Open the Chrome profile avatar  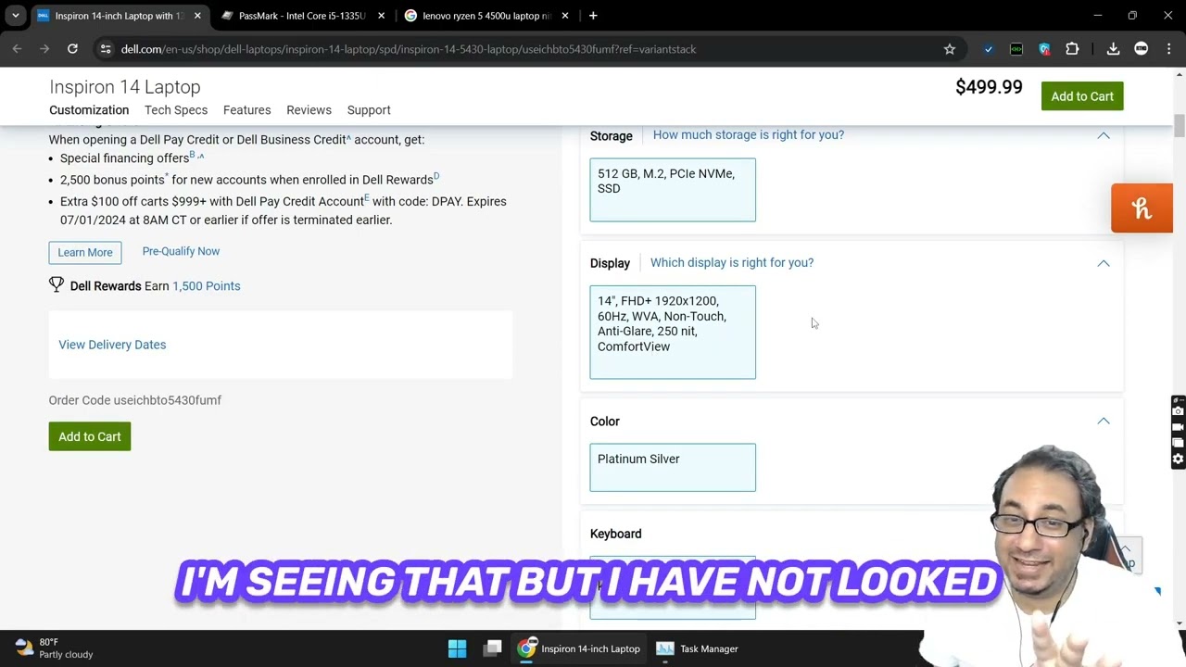pyautogui.click(x=1142, y=49)
